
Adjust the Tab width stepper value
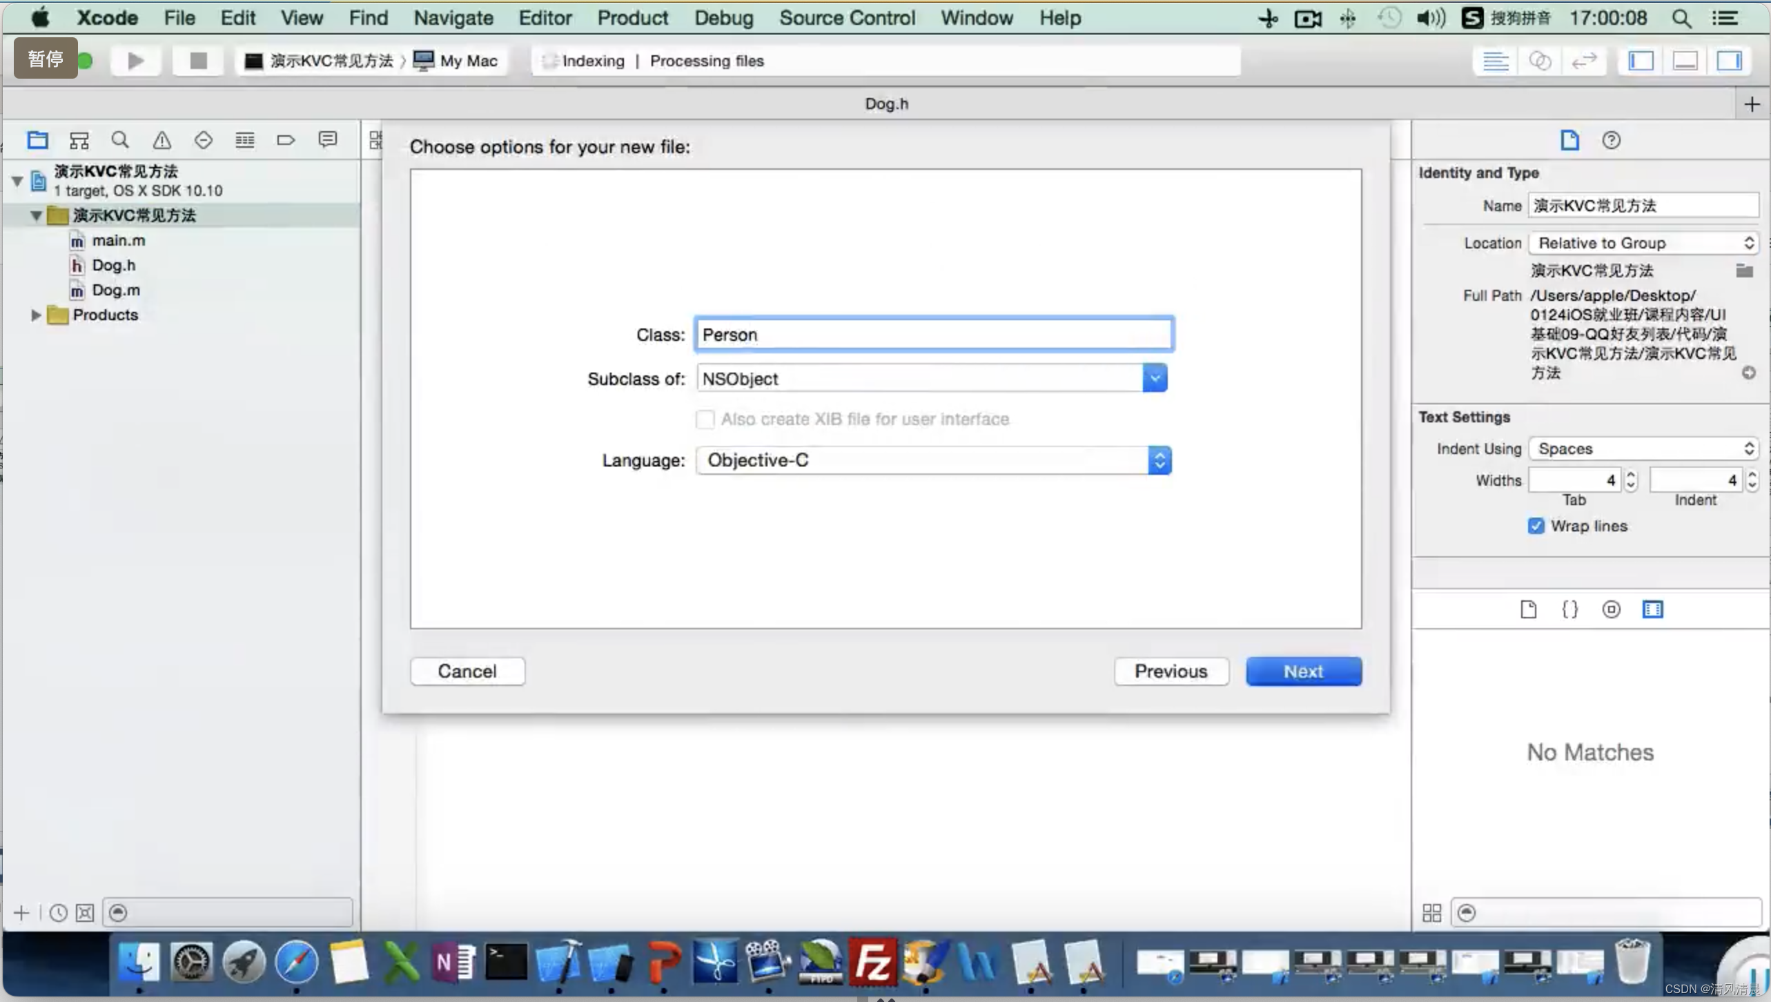[x=1631, y=479]
